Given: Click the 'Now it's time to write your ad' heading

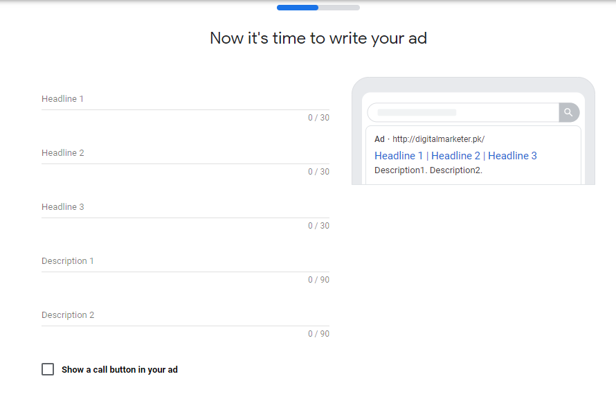Looking at the screenshot, I should pyautogui.click(x=318, y=38).
